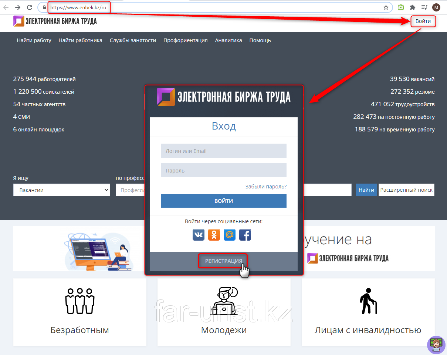
Task: Click the Facebook login icon
Action: coord(245,235)
